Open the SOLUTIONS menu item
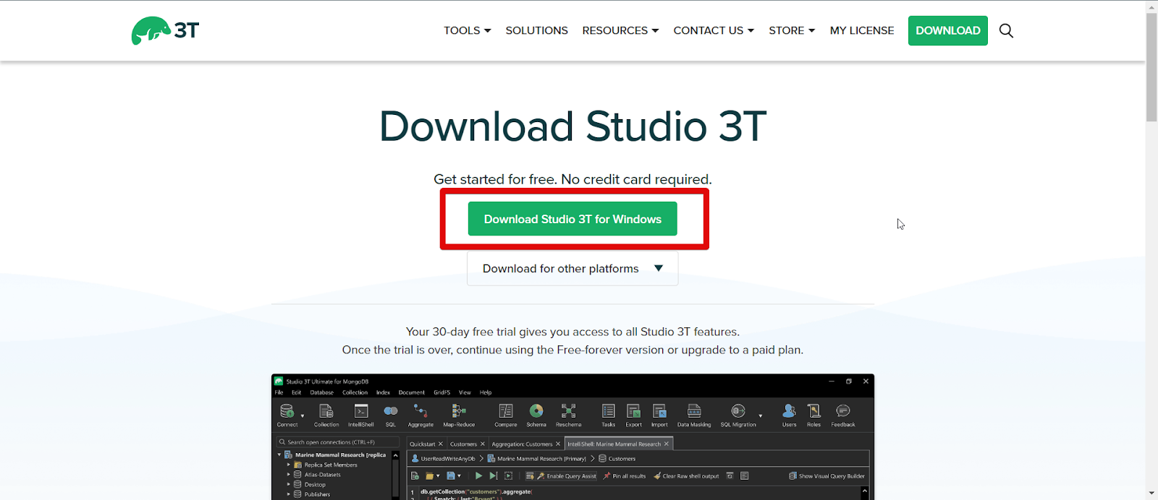 pyautogui.click(x=537, y=30)
